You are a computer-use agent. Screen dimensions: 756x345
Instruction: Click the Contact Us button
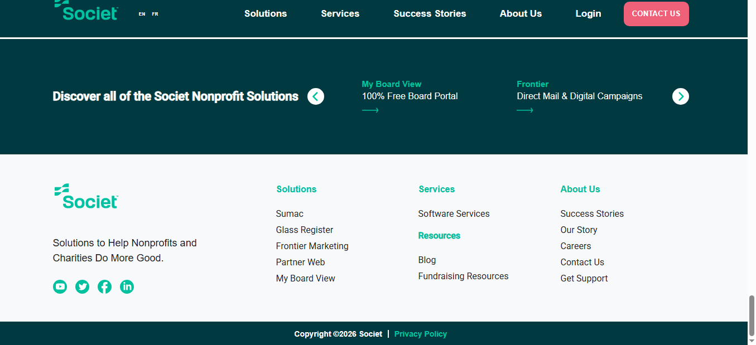[656, 14]
